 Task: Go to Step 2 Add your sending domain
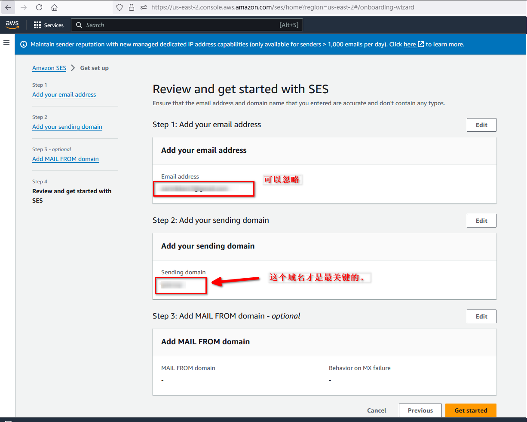pyautogui.click(x=67, y=127)
